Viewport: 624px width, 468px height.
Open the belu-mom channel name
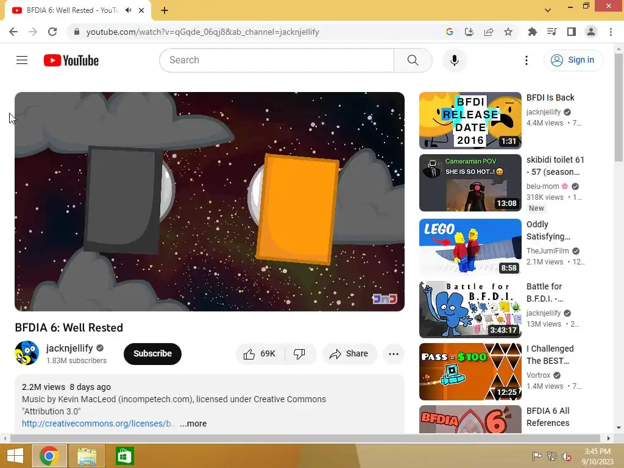point(543,186)
